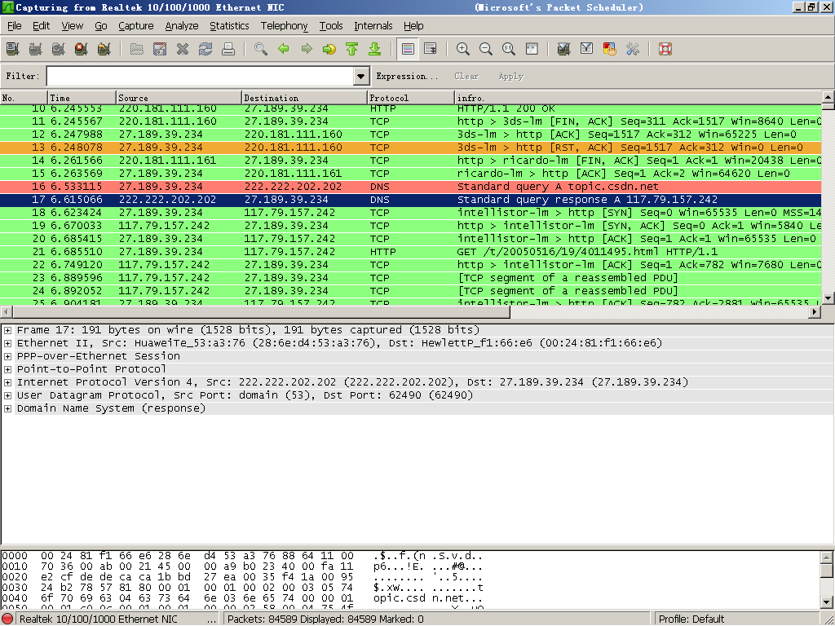
Task: Stop the running capture via toolbar
Action: tap(81, 49)
